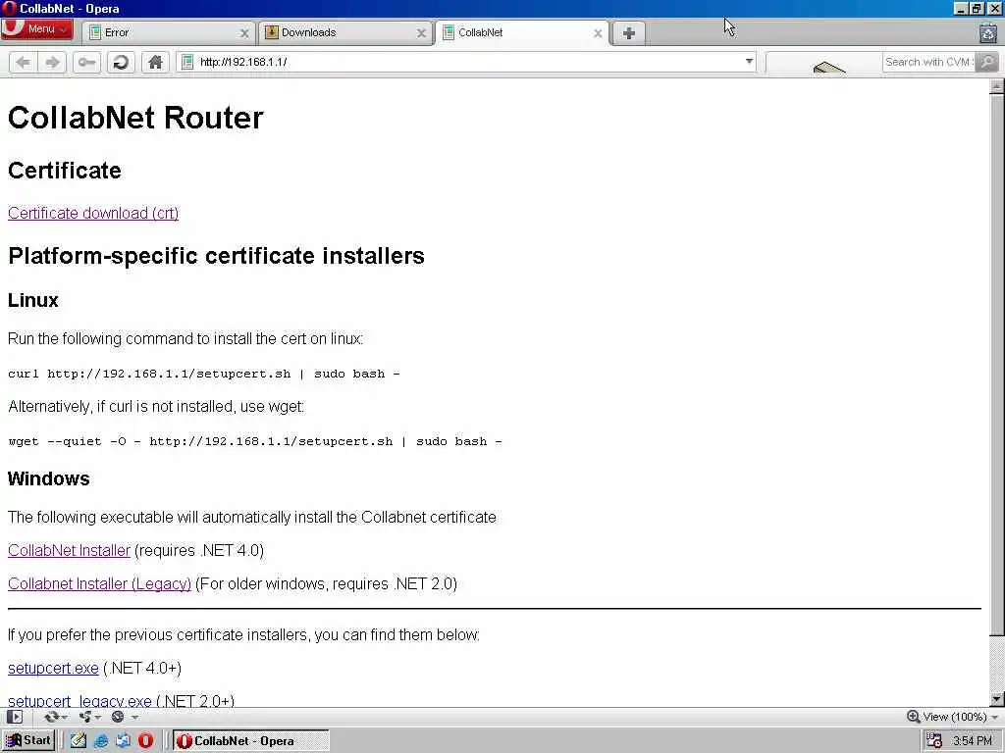This screenshot has height=753, width=1005.
Task: Switch to the Downloads tab
Action: click(x=346, y=32)
